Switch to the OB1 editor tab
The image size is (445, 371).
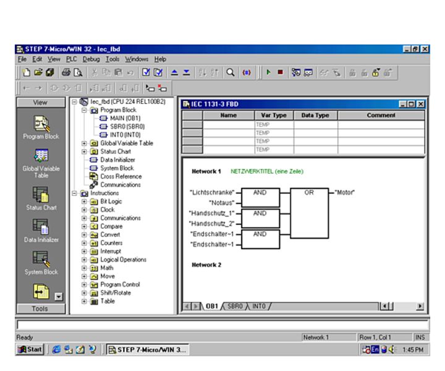212,306
